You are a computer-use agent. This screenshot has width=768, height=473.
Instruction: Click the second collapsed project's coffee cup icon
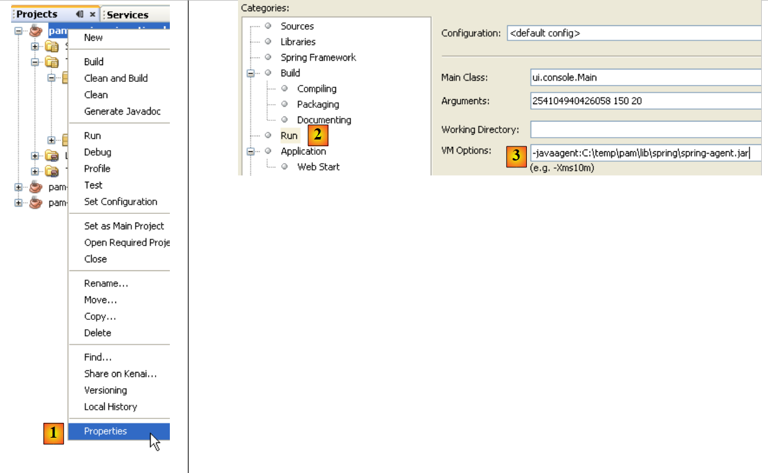[x=37, y=187]
